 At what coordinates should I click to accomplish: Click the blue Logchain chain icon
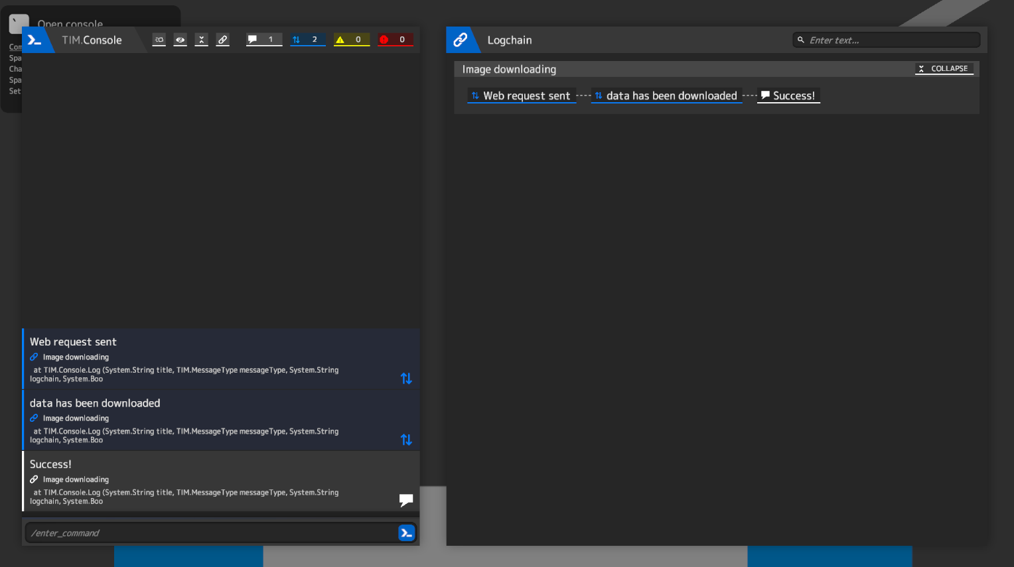click(460, 40)
